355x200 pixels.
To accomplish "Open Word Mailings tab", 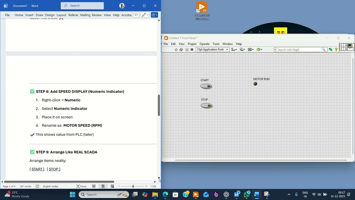I will pyautogui.click(x=85, y=15).
